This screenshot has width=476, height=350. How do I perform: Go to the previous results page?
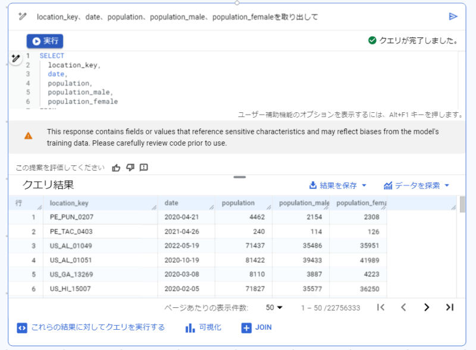403,307
